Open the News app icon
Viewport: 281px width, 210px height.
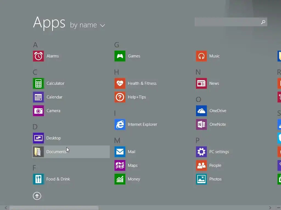click(x=201, y=83)
